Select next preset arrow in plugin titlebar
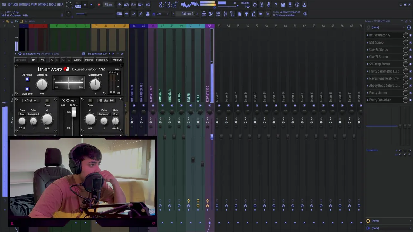The width and height of the screenshot is (413, 232). (x=113, y=54)
